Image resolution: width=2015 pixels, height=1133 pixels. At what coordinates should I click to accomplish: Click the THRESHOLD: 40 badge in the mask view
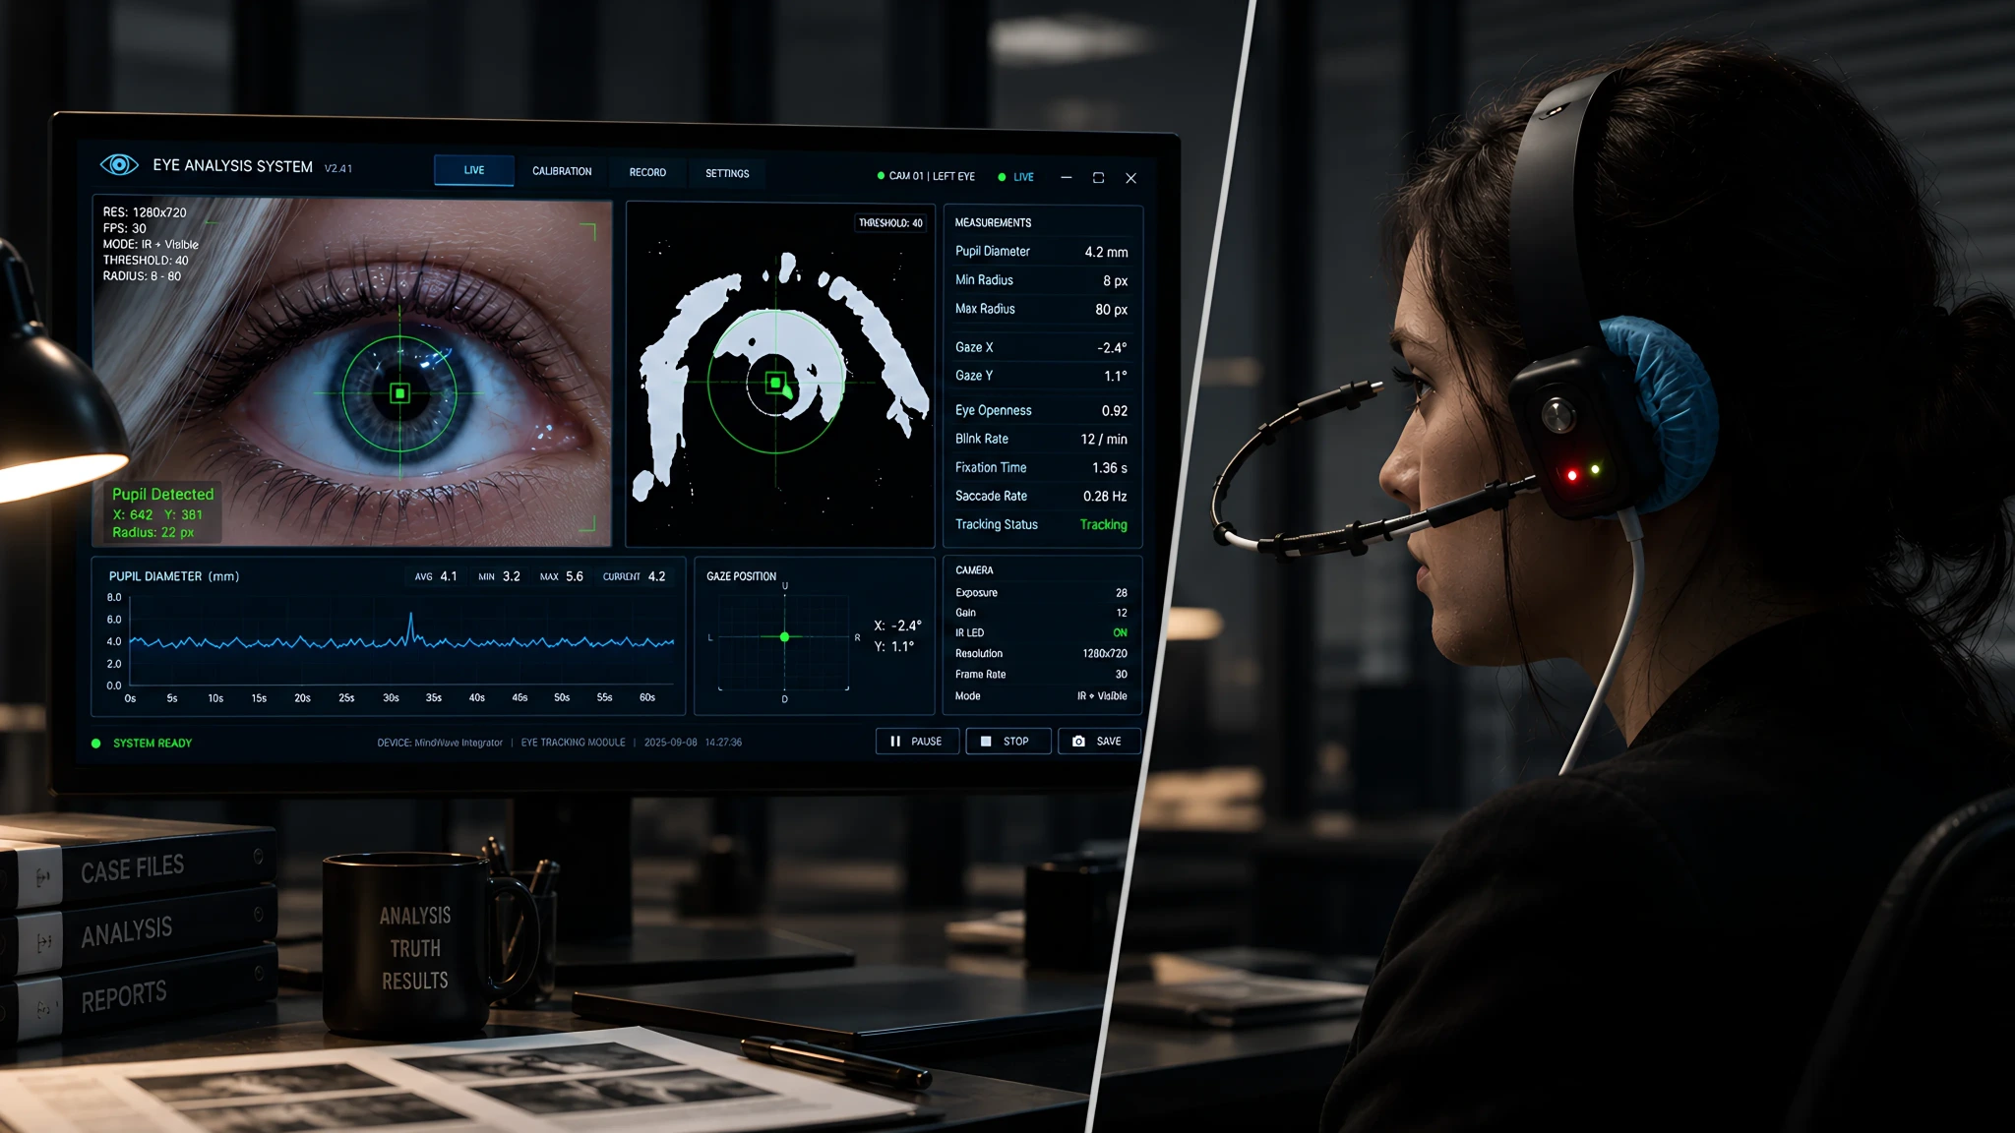890,223
